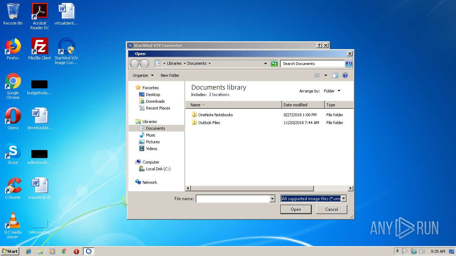456x256 pixels.
Task: Expand the address bar history dropdown
Action: tap(265, 64)
